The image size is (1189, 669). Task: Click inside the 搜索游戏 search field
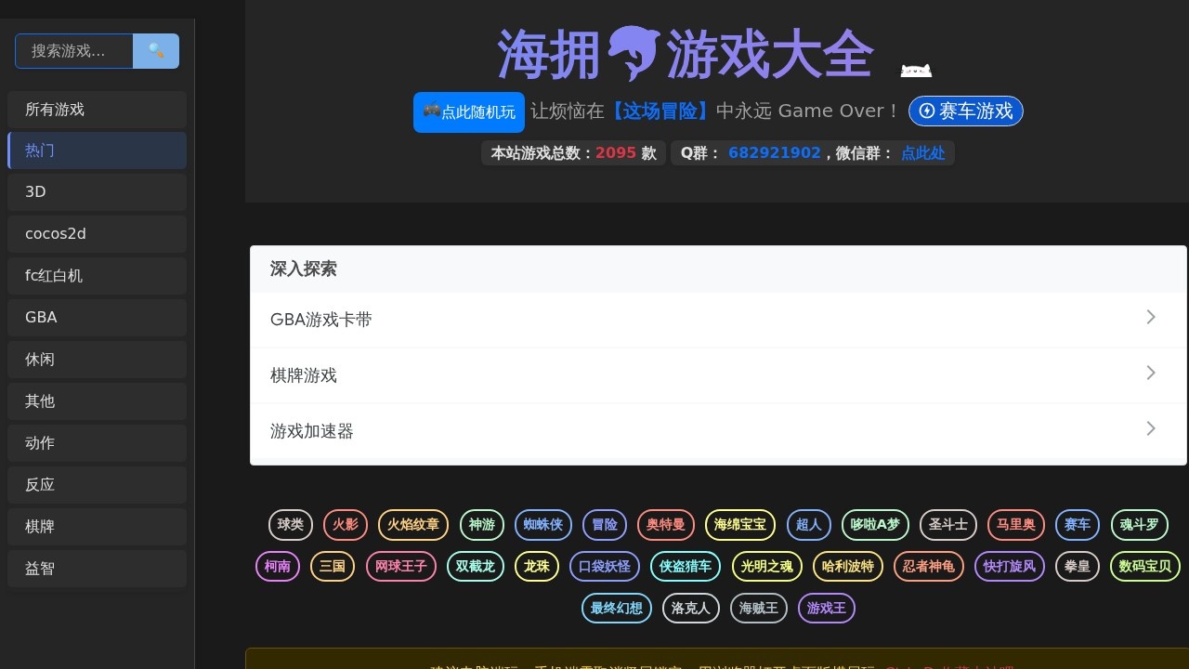(x=74, y=51)
